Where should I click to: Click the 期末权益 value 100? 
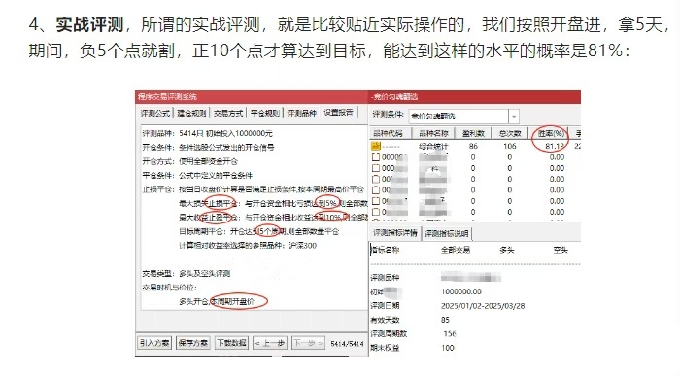[x=448, y=348]
